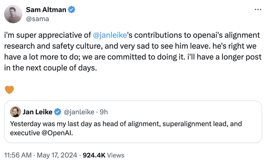Click the word Views beside count

tap(115, 155)
